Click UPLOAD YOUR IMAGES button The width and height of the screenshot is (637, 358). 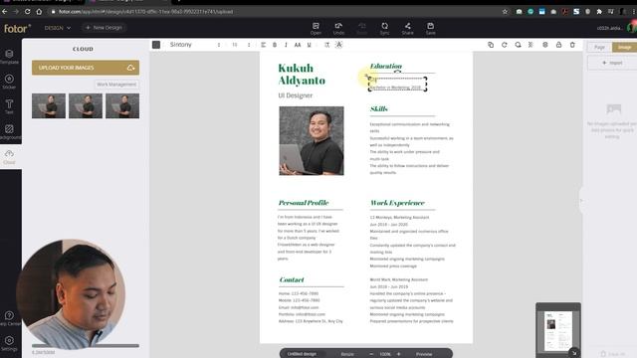pos(86,68)
